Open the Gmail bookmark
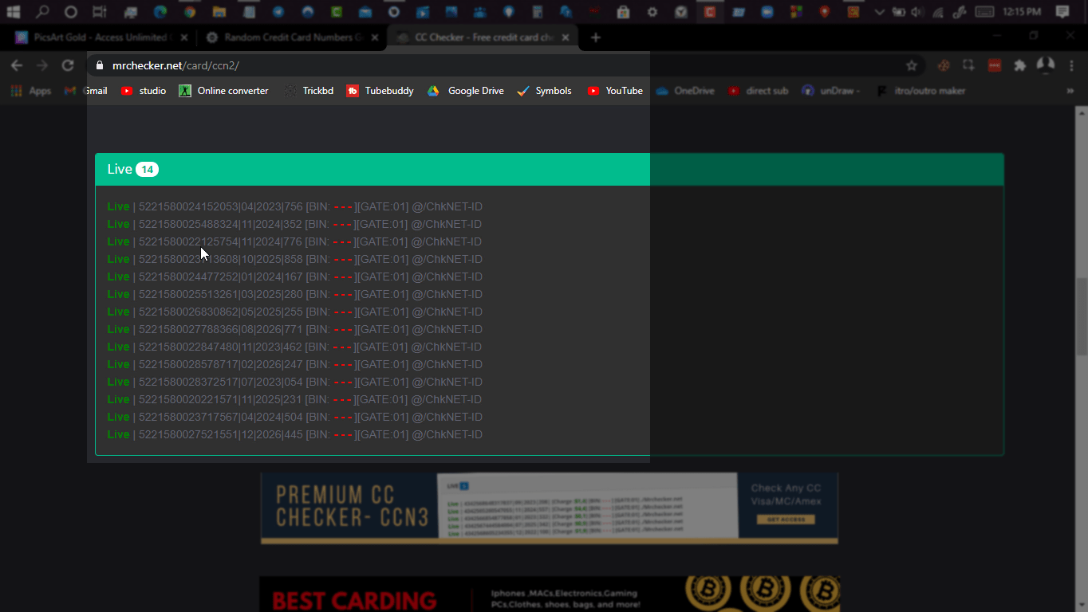The width and height of the screenshot is (1088, 612). point(86,91)
